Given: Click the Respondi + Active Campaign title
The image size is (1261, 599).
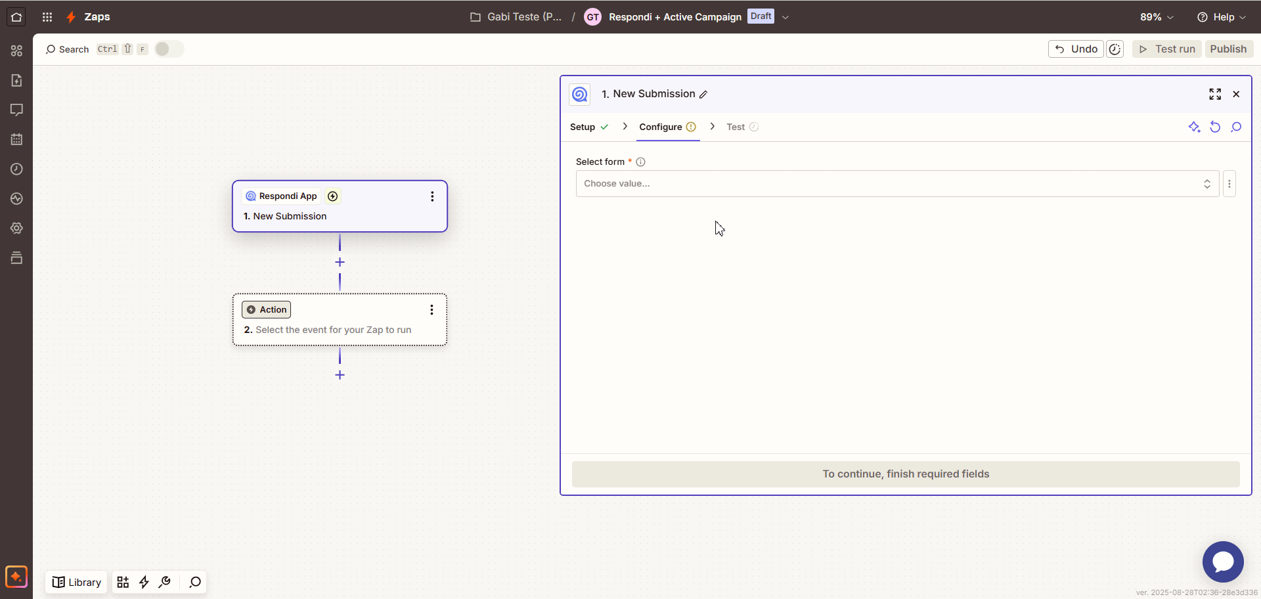Looking at the screenshot, I should click(675, 17).
